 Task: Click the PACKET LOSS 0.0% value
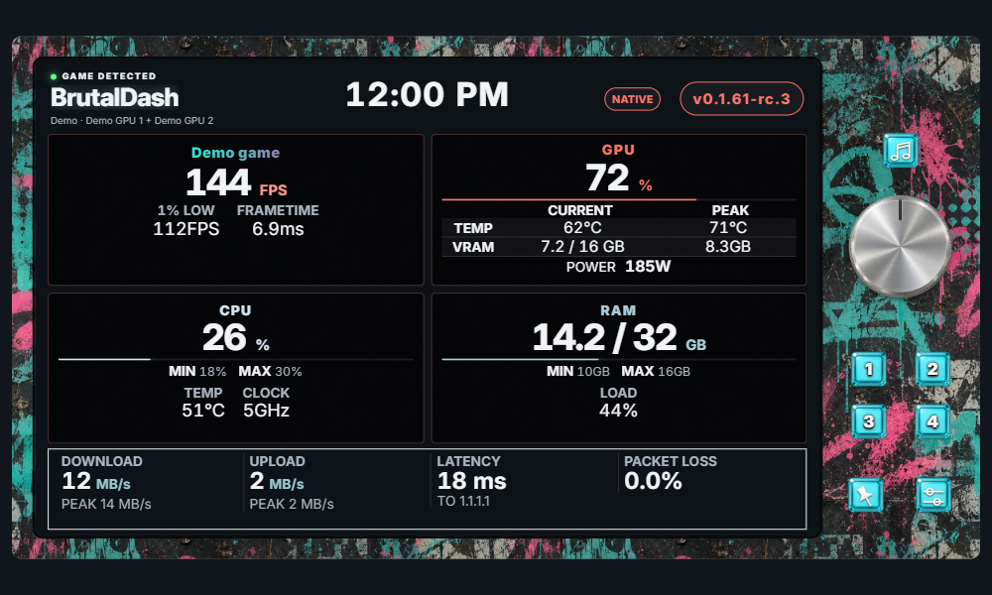coord(653,482)
